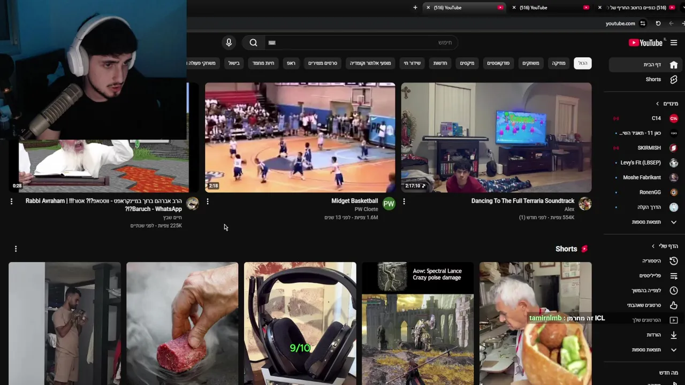The width and height of the screenshot is (685, 385).
Task: Select the חדשות filter chip
Action: (x=440, y=63)
